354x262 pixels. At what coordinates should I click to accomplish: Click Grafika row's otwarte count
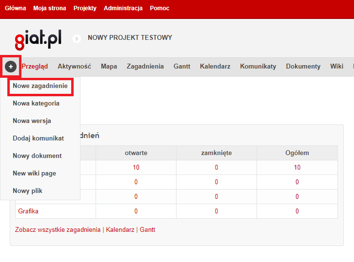(136, 211)
